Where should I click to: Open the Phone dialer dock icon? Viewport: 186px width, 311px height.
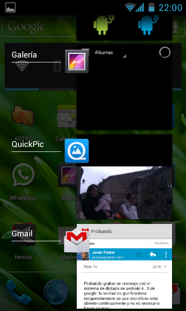click(x=18, y=292)
